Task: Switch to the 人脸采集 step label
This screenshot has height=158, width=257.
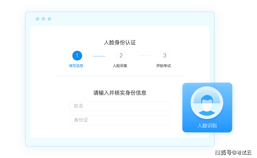Action: pos(120,66)
